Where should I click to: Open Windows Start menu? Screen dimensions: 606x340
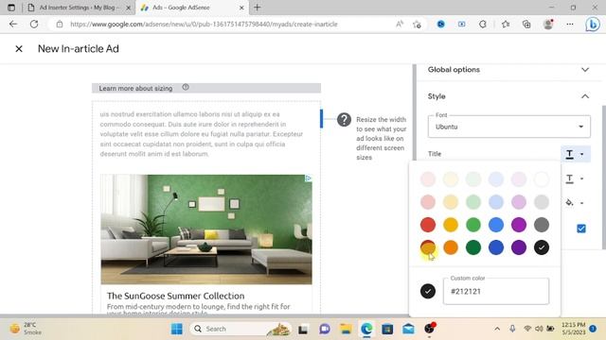tap(177, 329)
